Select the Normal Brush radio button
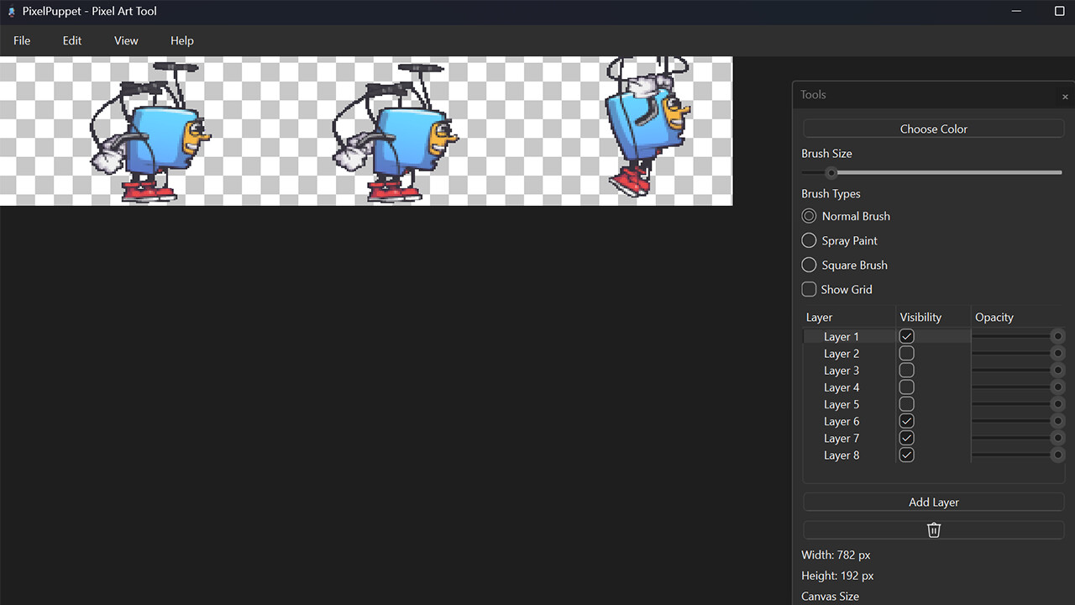This screenshot has width=1075, height=605. 809,216
